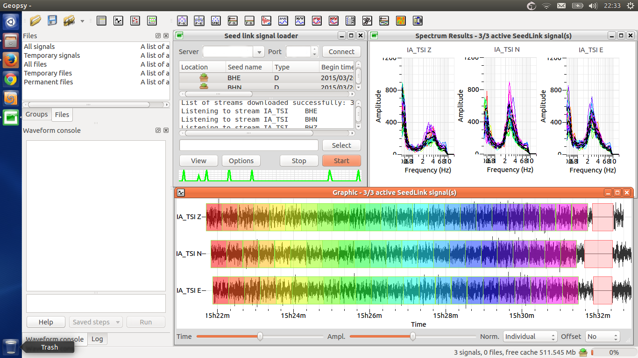
Task: Select Temporary signals in Files list
Action: tap(52, 55)
